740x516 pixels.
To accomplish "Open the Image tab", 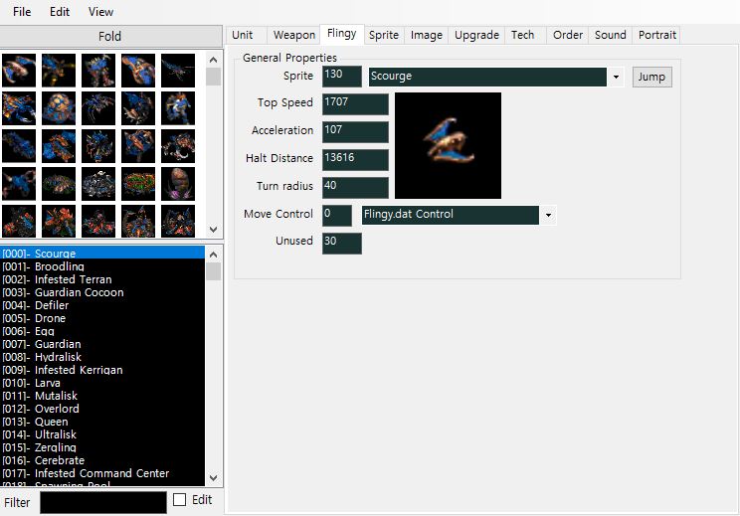I will (426, 35).
